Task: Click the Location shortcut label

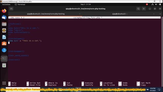Action: (x=108, y=83)
